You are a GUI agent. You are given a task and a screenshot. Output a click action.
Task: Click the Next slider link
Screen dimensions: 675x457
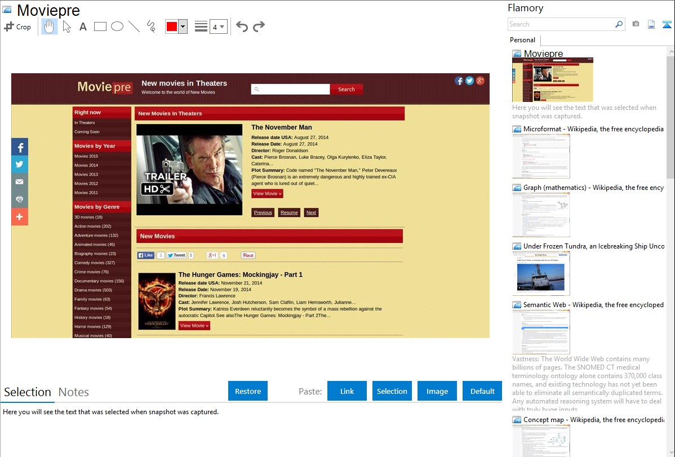311,212
